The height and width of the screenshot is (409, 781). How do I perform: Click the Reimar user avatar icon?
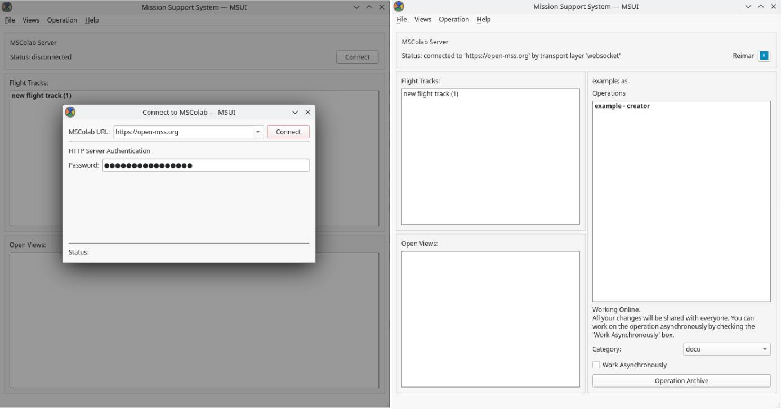(x=764, y=56)
